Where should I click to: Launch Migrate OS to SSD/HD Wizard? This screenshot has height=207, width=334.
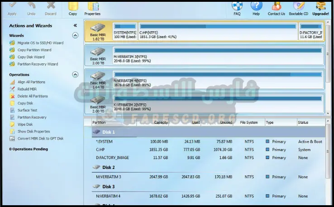coord(40,43)
